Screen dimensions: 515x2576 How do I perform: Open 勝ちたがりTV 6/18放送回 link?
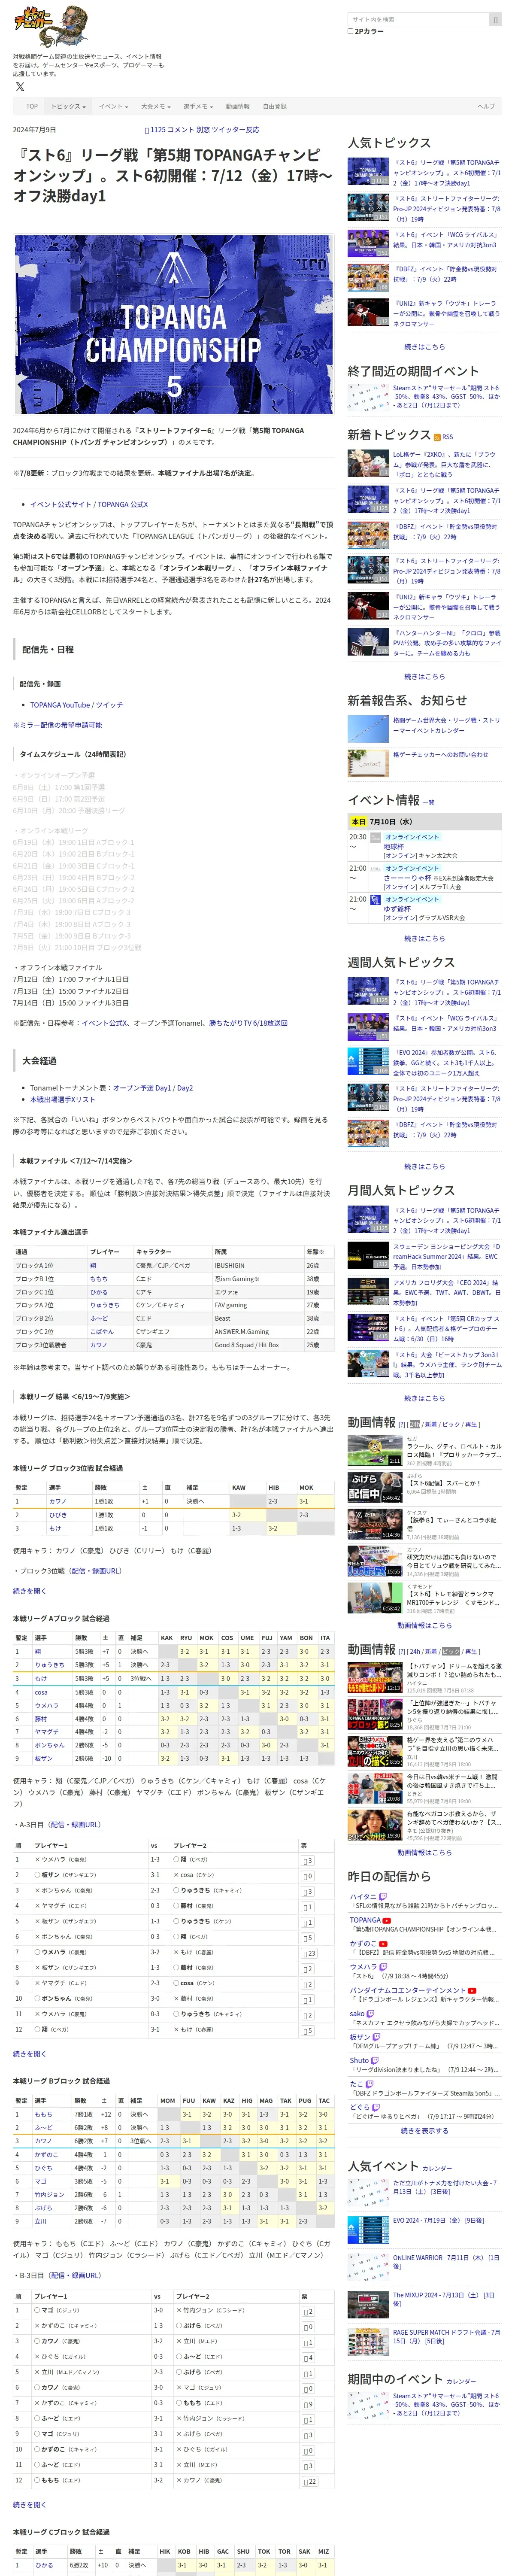(248, 1023)
